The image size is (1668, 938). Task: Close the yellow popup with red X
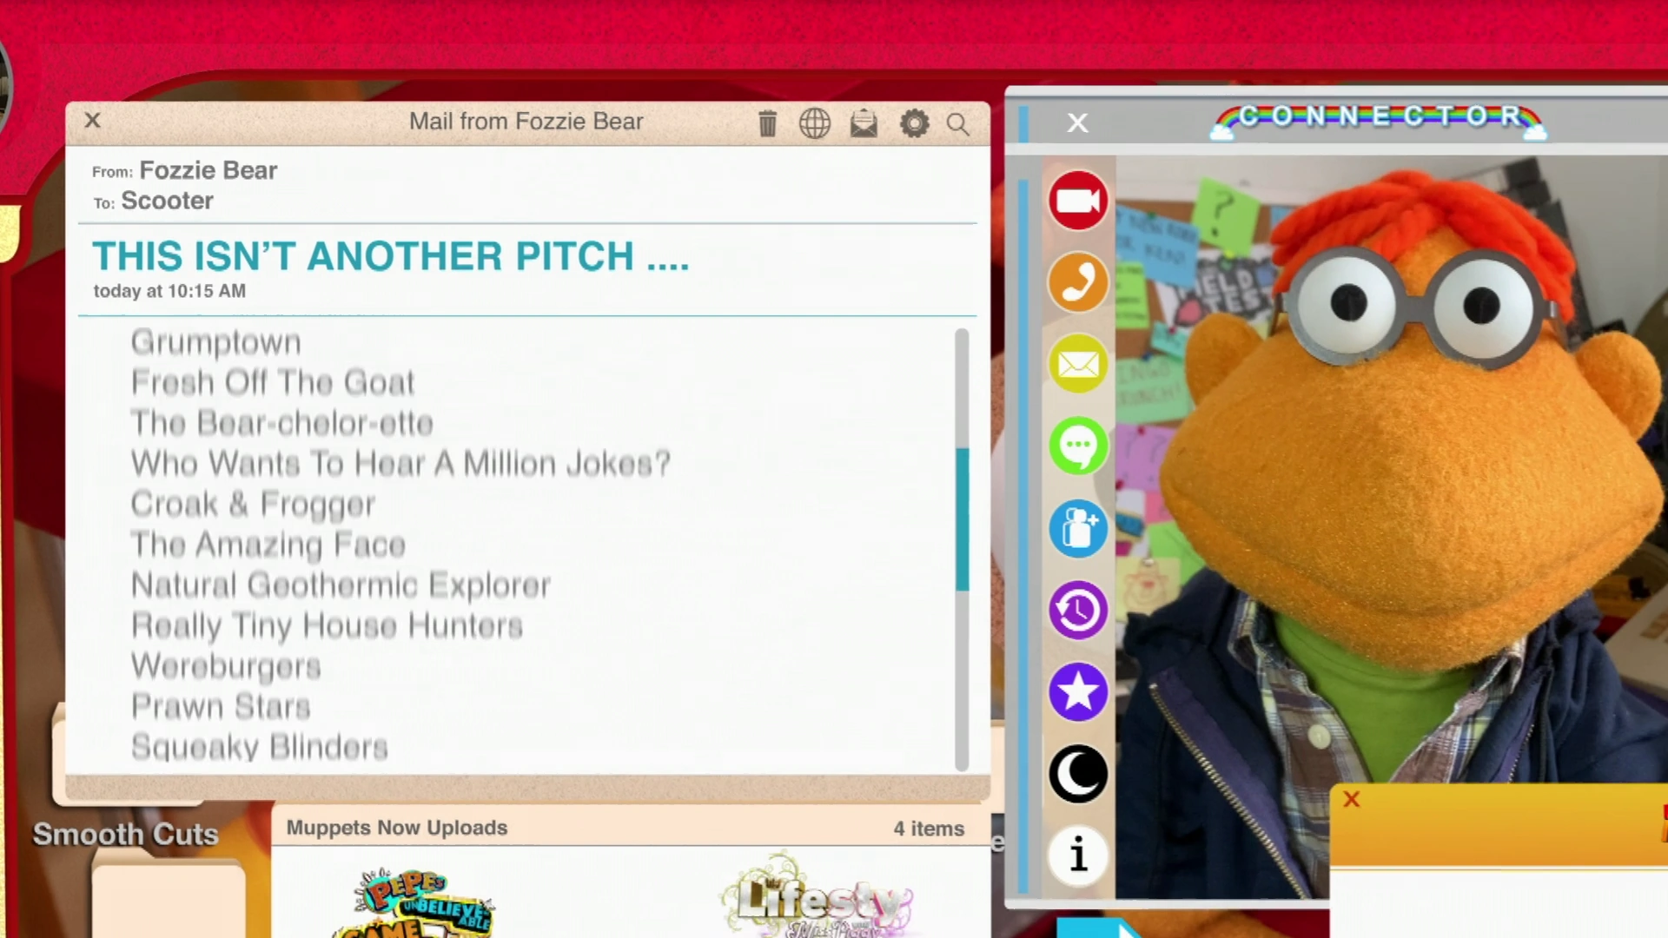coord(1351,799)
